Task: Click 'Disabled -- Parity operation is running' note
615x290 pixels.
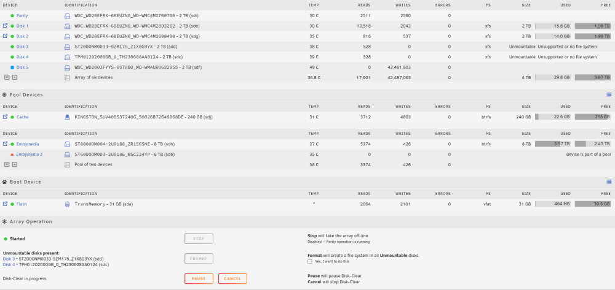Action: click(x=338, y=242)
